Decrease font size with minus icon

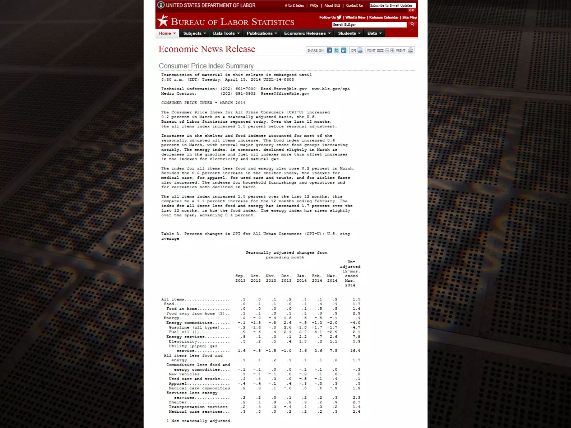pyautogui.click(x=387, y=50)
